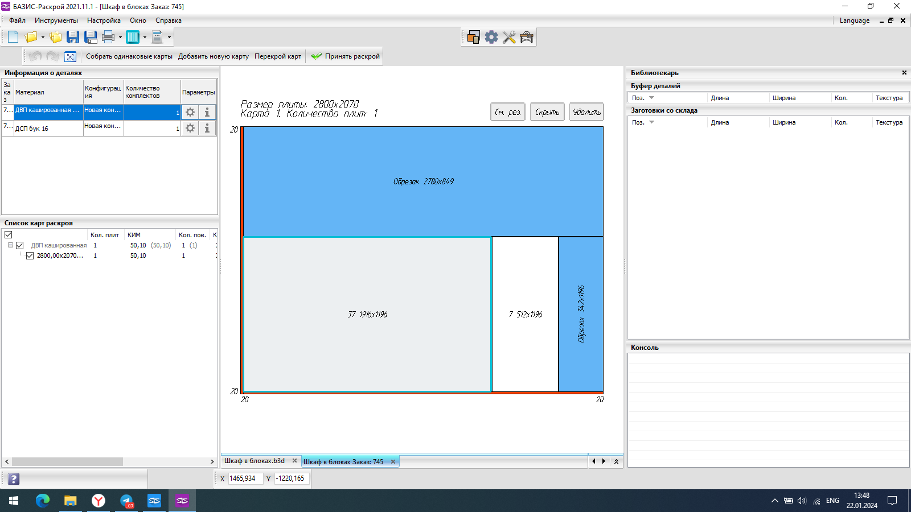
Task: Save with the plain floppy disk icon
Action: point(73,38)
